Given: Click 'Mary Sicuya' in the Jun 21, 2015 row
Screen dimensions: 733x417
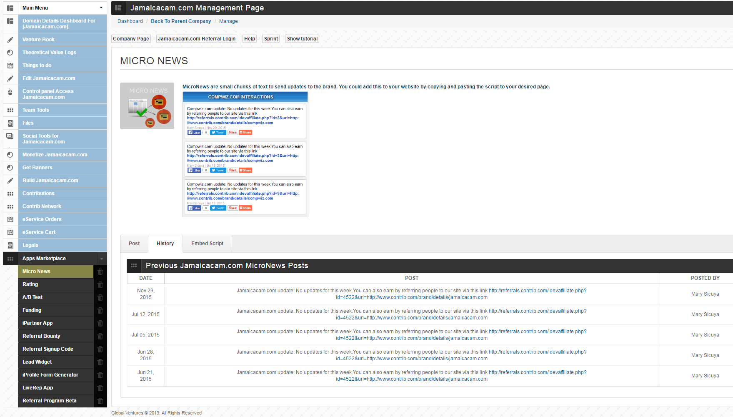Looking at the screenshot, I should point(705,376).
